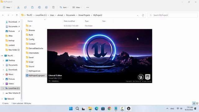
Task: Expand the Desktop tree node
Action: coord(3,60)
